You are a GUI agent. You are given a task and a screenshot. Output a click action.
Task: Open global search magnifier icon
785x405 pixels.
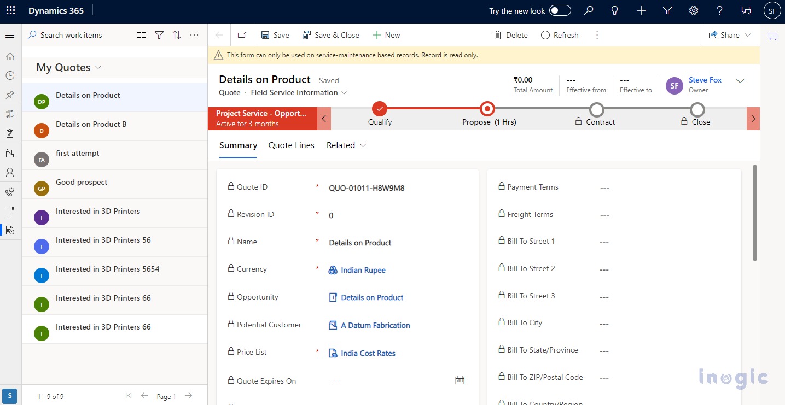[x=589, y=11]
